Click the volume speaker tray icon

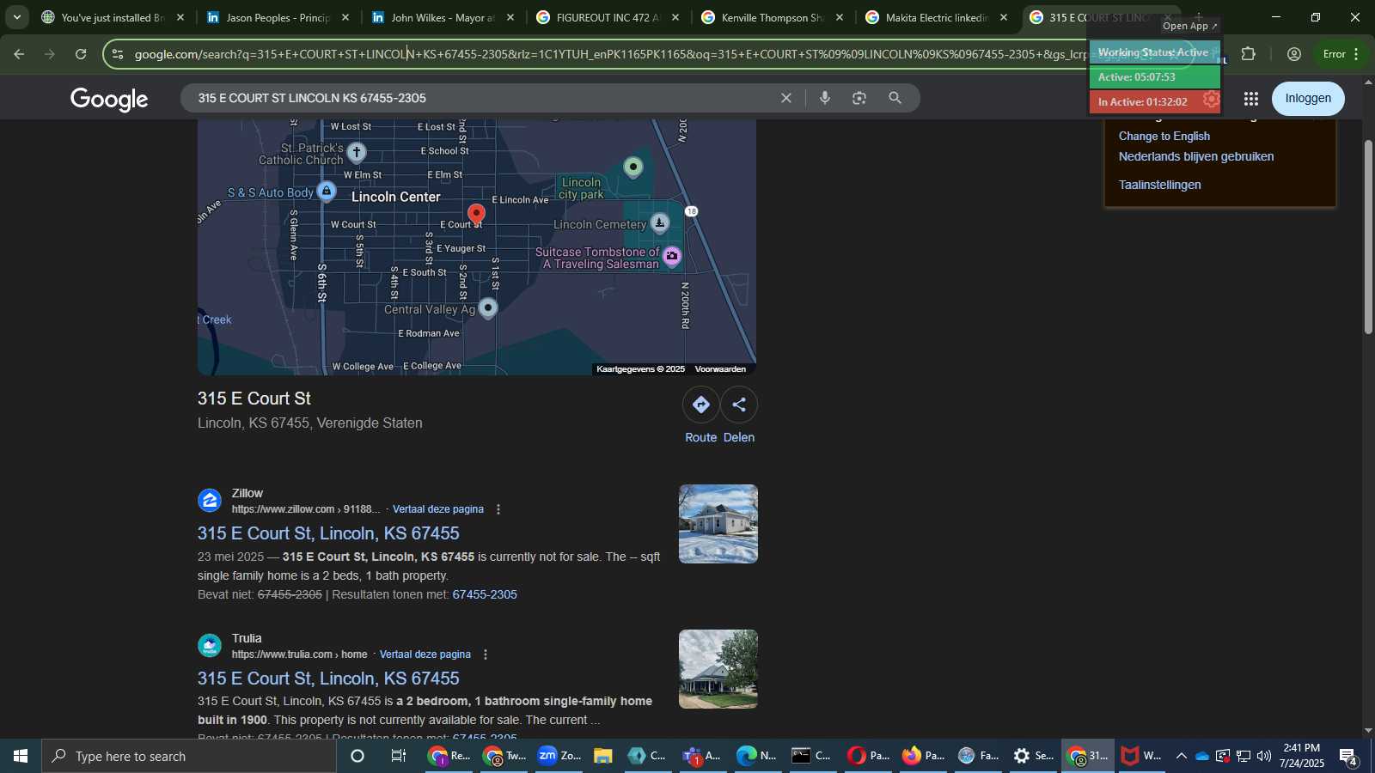click(x=1263, y=756)
